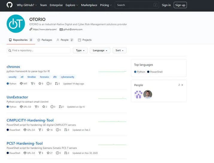
Task: Click the PowerShell dark language dot in Top languages
Action: click(148, 72)
